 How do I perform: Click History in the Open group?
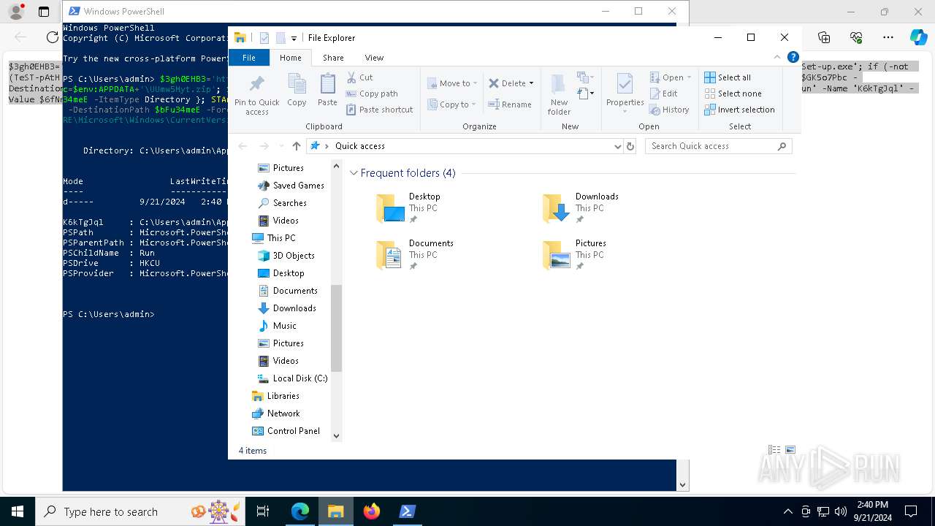click(669, 110)
